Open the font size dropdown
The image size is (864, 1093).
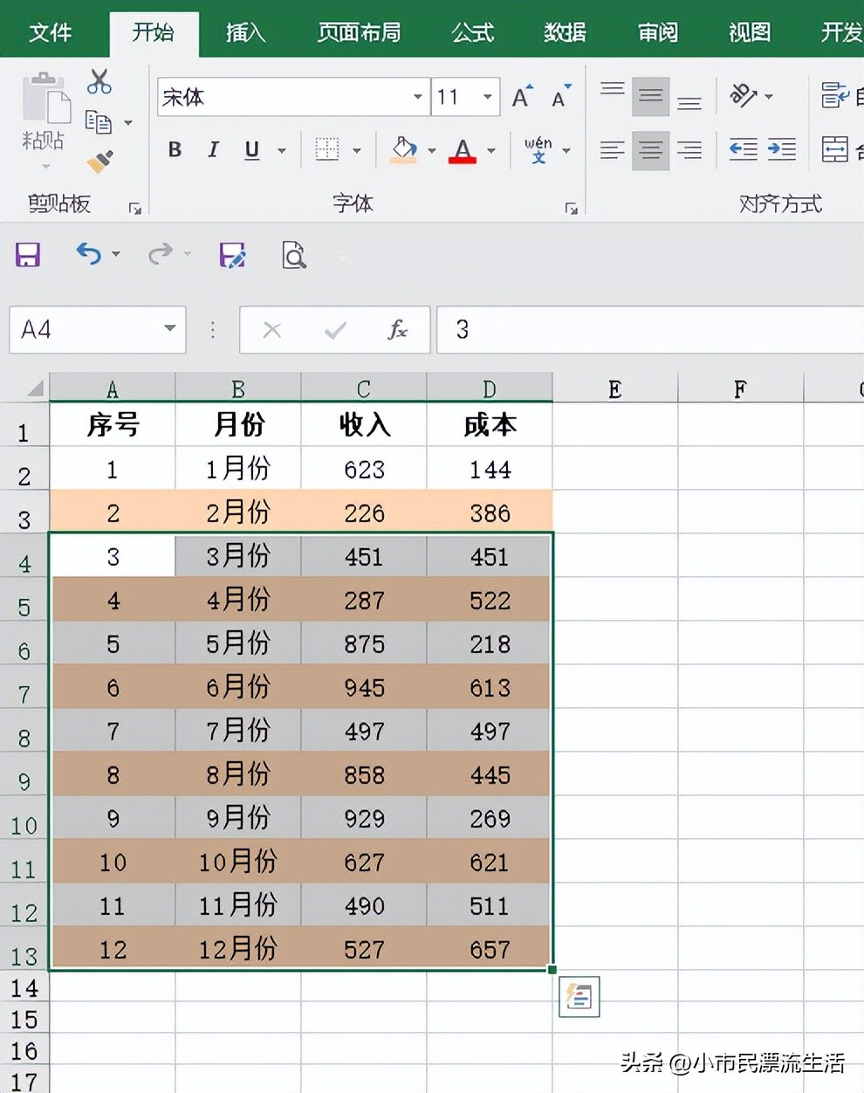[488, 97]
